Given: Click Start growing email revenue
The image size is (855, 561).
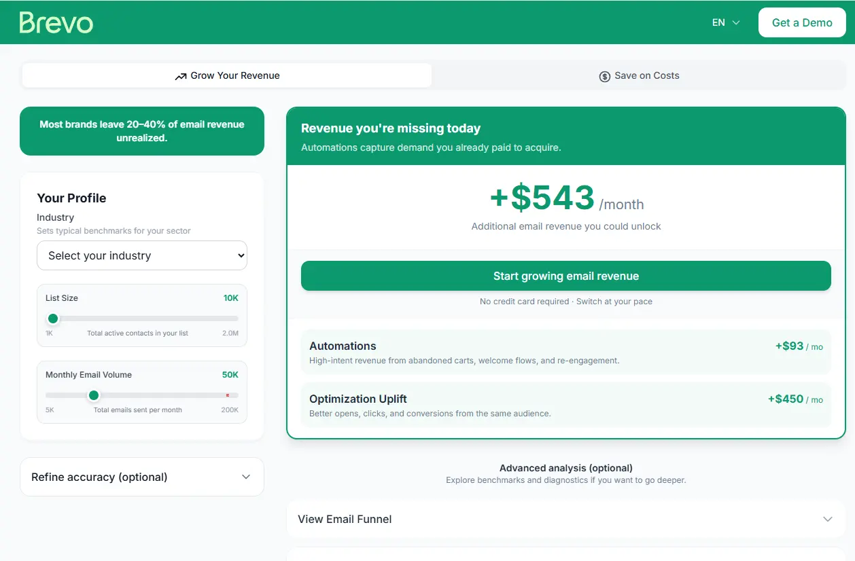Looking at the screenshot, I should tap(566, 276).
